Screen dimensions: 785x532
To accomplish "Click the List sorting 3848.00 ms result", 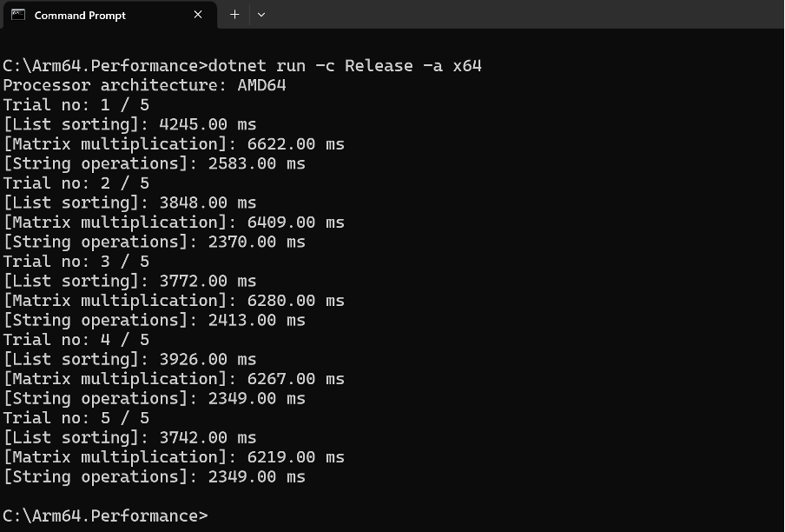I will 130,203.
